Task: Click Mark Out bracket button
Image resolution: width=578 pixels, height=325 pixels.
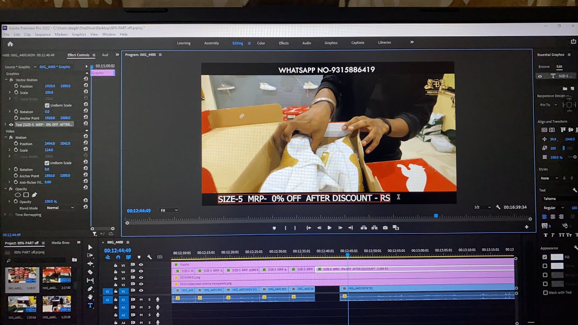Action: coord(295,228)
